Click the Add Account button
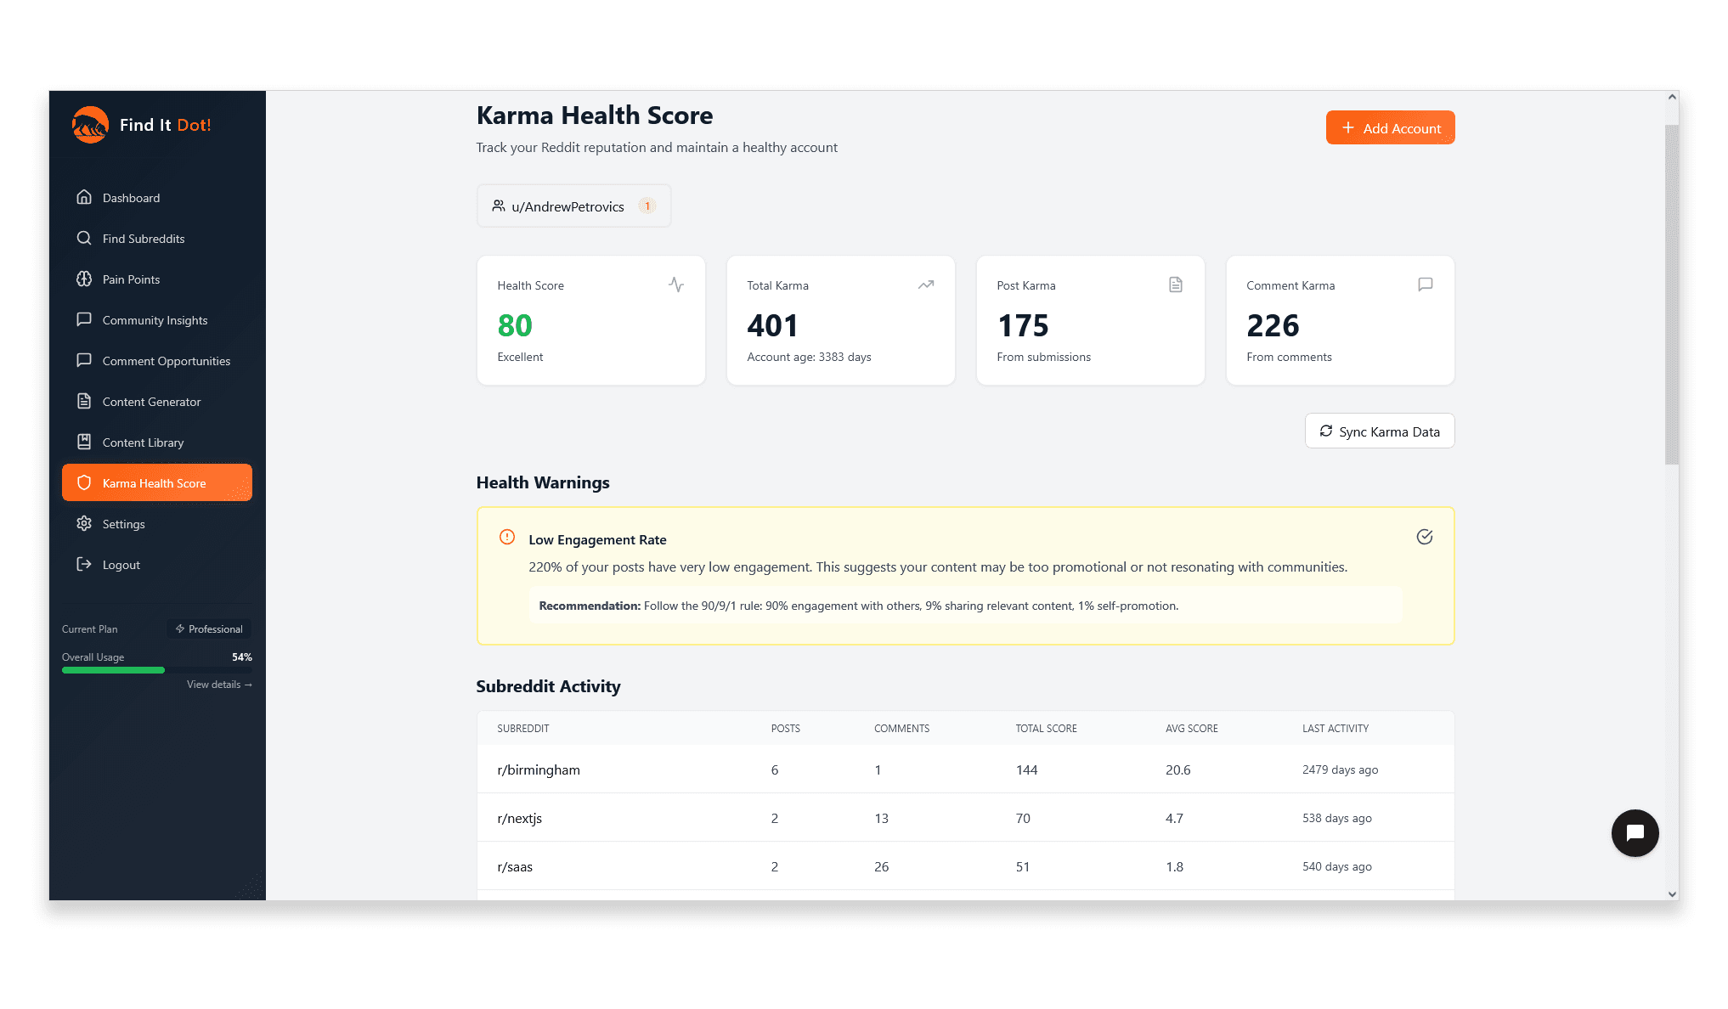This screenshot has width=1728, height=1009. click(1390, 127)
